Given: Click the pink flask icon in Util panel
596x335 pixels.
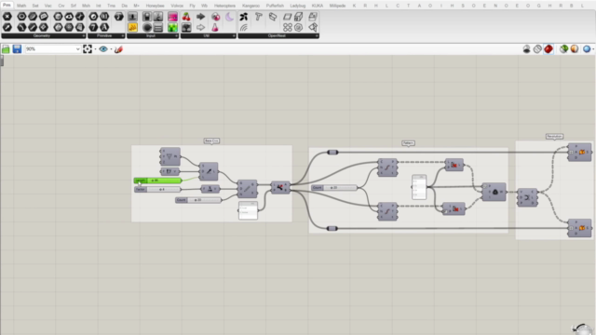Looking at the screenshot, I should coord(215,27).
